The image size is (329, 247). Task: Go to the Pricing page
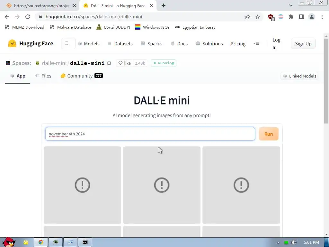pos(238,43)
